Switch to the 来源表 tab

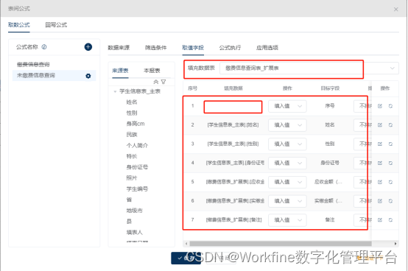point(120,71)
